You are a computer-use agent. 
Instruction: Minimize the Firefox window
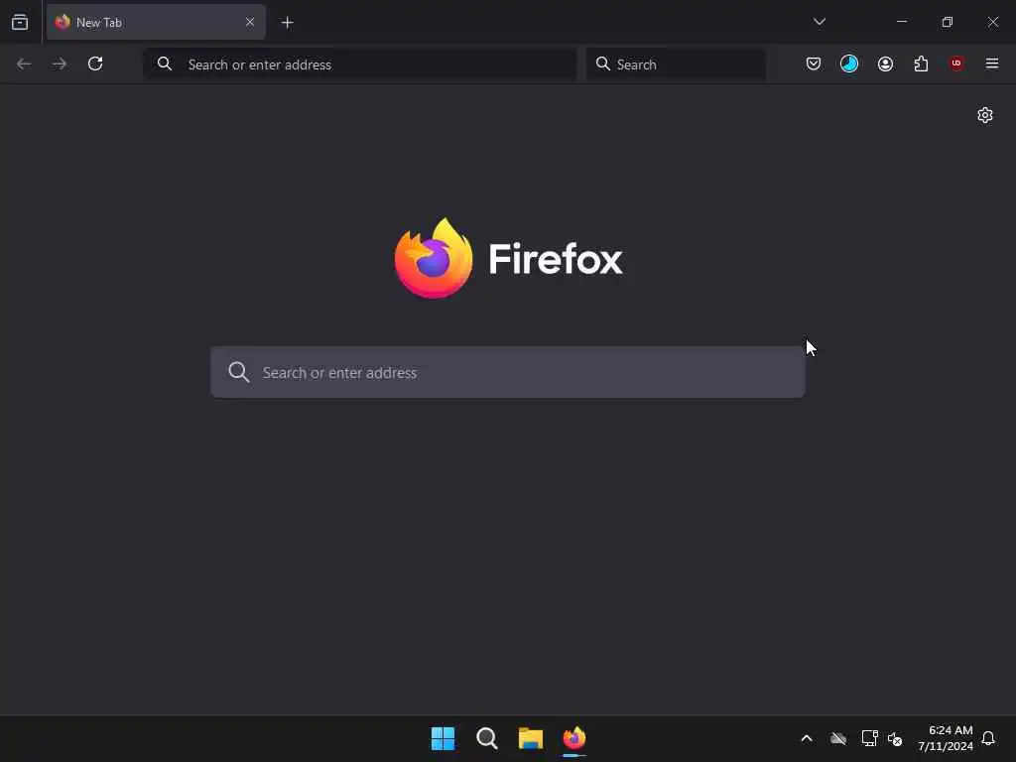pos(902,22)
